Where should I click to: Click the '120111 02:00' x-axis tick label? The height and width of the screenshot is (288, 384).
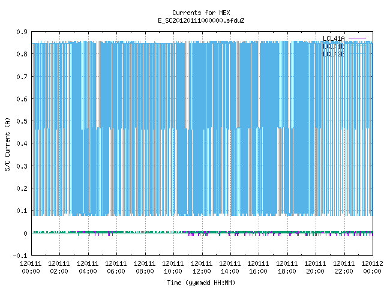pyautogui.click(x=59, y=268)
